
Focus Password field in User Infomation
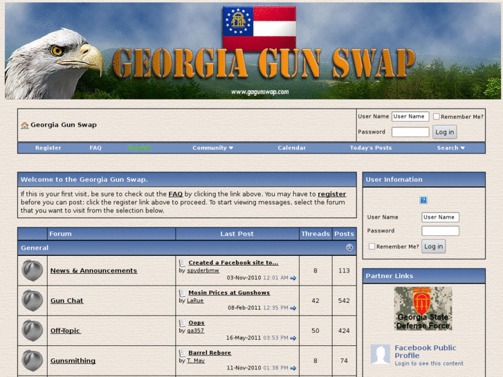click(x=440, y=230)
